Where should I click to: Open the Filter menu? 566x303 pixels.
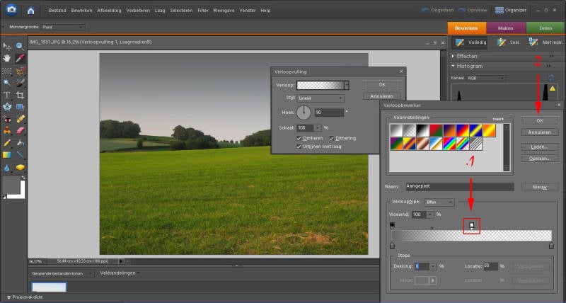point(203,11)
